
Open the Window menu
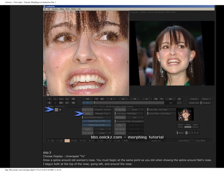(73, 9)
